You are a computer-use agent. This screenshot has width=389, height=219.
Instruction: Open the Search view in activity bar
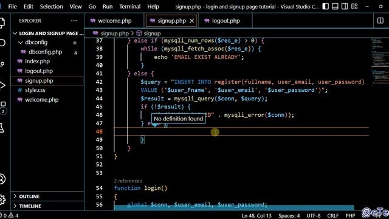tap(2, 43)
